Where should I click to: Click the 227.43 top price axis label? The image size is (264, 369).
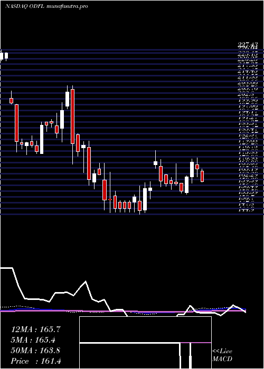(x=248, y=44)
